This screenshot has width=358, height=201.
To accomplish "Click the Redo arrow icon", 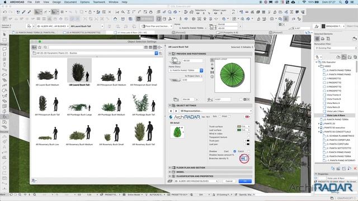I will (x=11, y=12).
